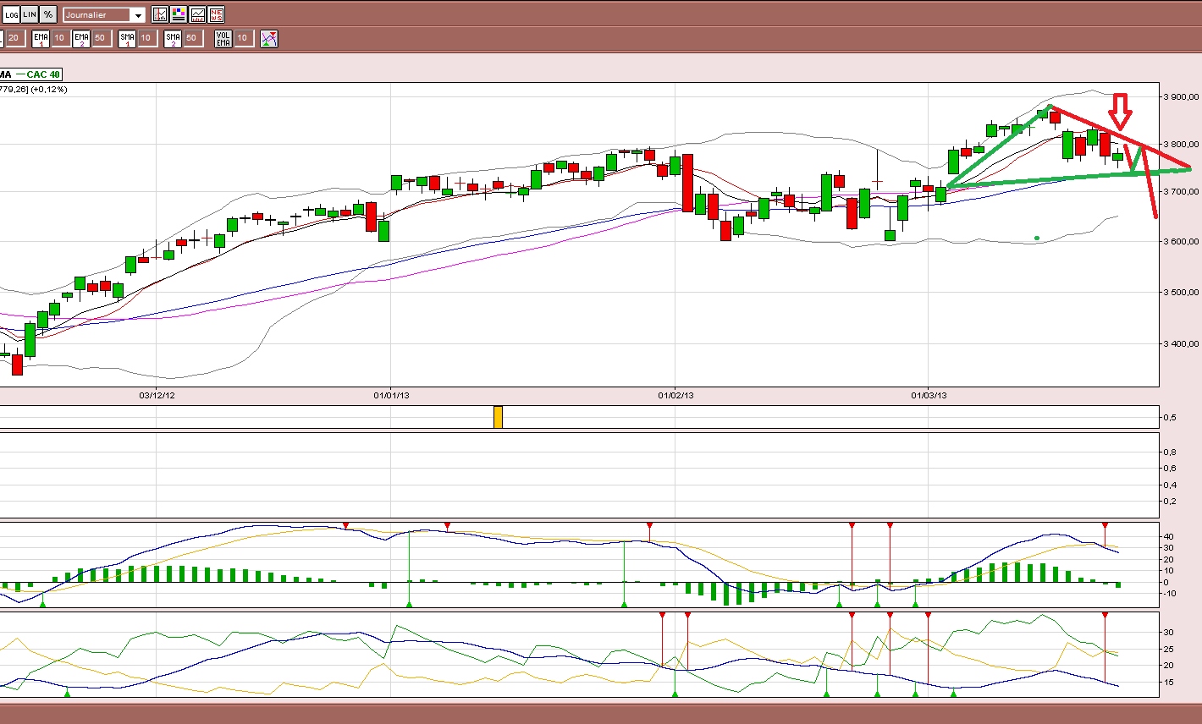1202x724 pixels.
Task: Switch to percent scale mode
Action: point(48,14)
